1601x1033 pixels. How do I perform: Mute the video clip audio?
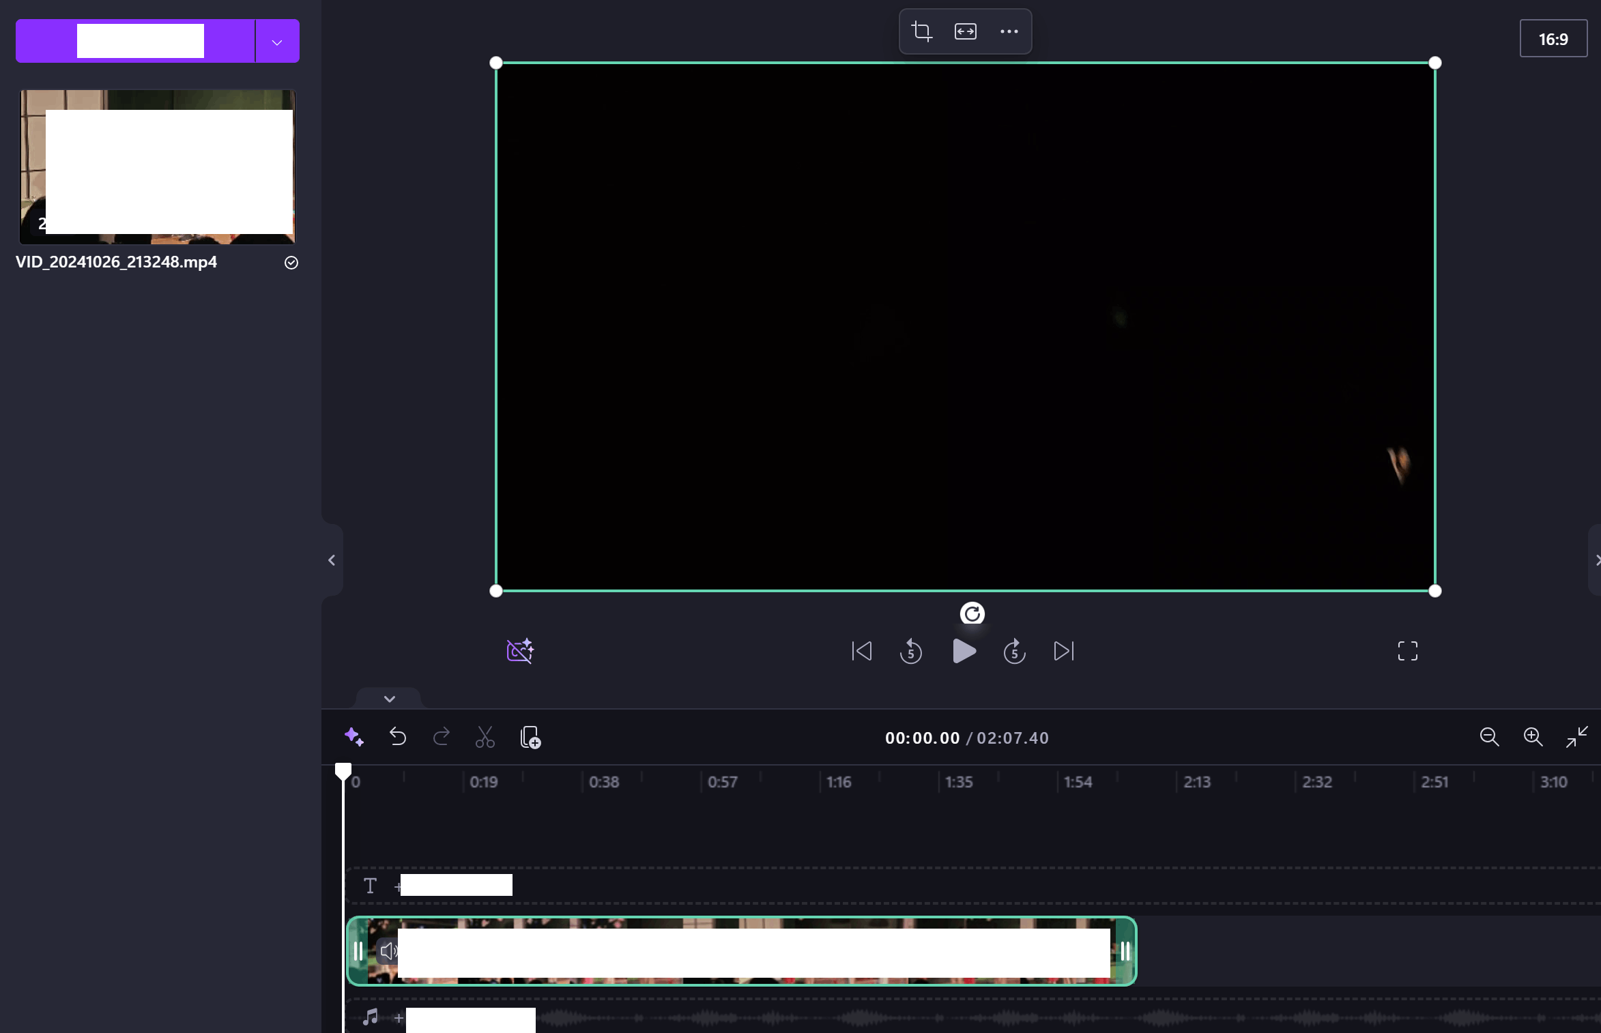point(388,950)
